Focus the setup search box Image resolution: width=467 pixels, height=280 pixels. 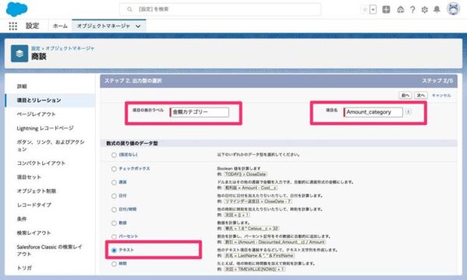(220, 9)
